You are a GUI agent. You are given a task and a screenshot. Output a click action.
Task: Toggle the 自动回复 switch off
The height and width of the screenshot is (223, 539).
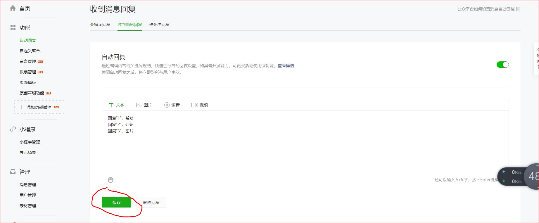point(502,65)
